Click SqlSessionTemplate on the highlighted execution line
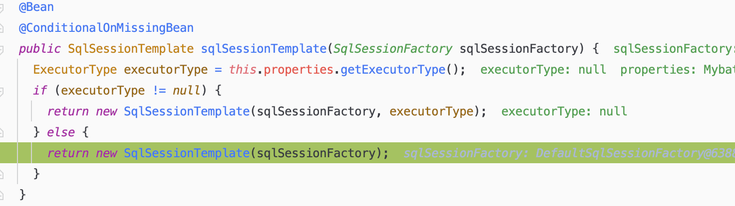The image size is (735, 206). click(x=186, y=153)
